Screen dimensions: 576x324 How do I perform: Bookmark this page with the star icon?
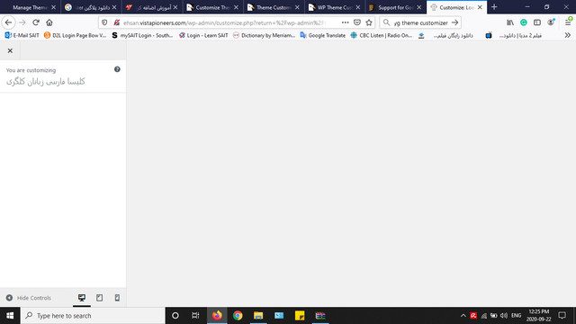tap(369, 22)
